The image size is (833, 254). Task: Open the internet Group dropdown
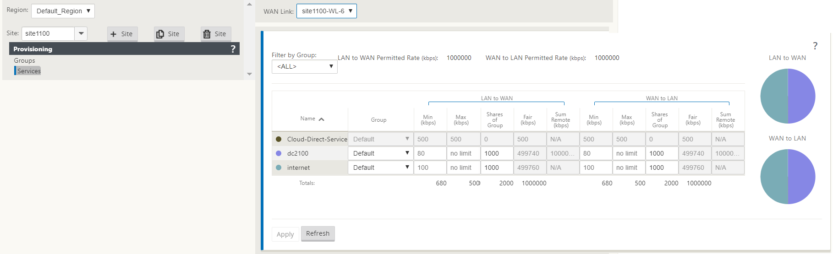coord(381,168)
